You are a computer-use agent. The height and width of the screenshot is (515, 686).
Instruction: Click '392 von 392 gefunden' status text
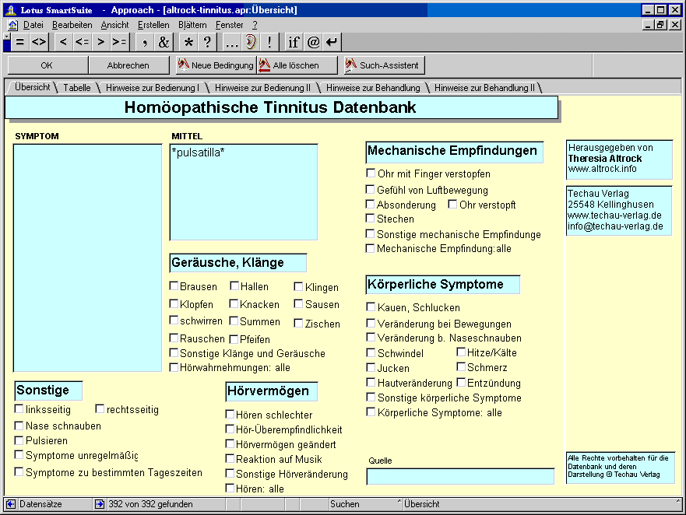tap(150, 504)
